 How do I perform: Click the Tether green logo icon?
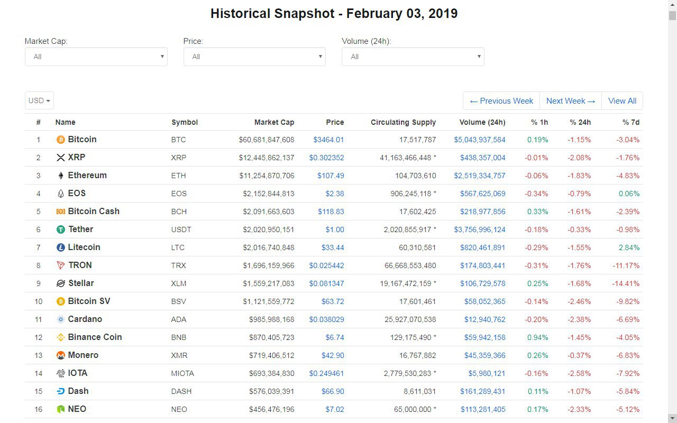pyautogui.click(x=61, y=229)
